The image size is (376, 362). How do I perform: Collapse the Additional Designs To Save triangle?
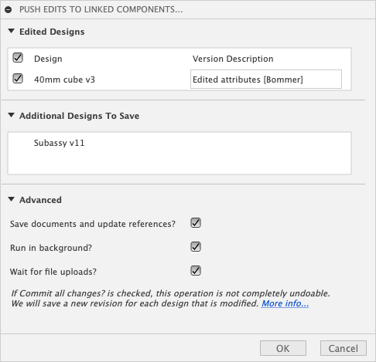11,115
